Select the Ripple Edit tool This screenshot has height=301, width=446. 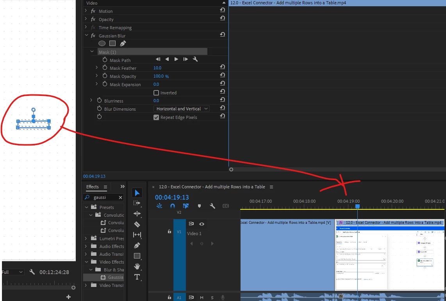coord(137,214)
